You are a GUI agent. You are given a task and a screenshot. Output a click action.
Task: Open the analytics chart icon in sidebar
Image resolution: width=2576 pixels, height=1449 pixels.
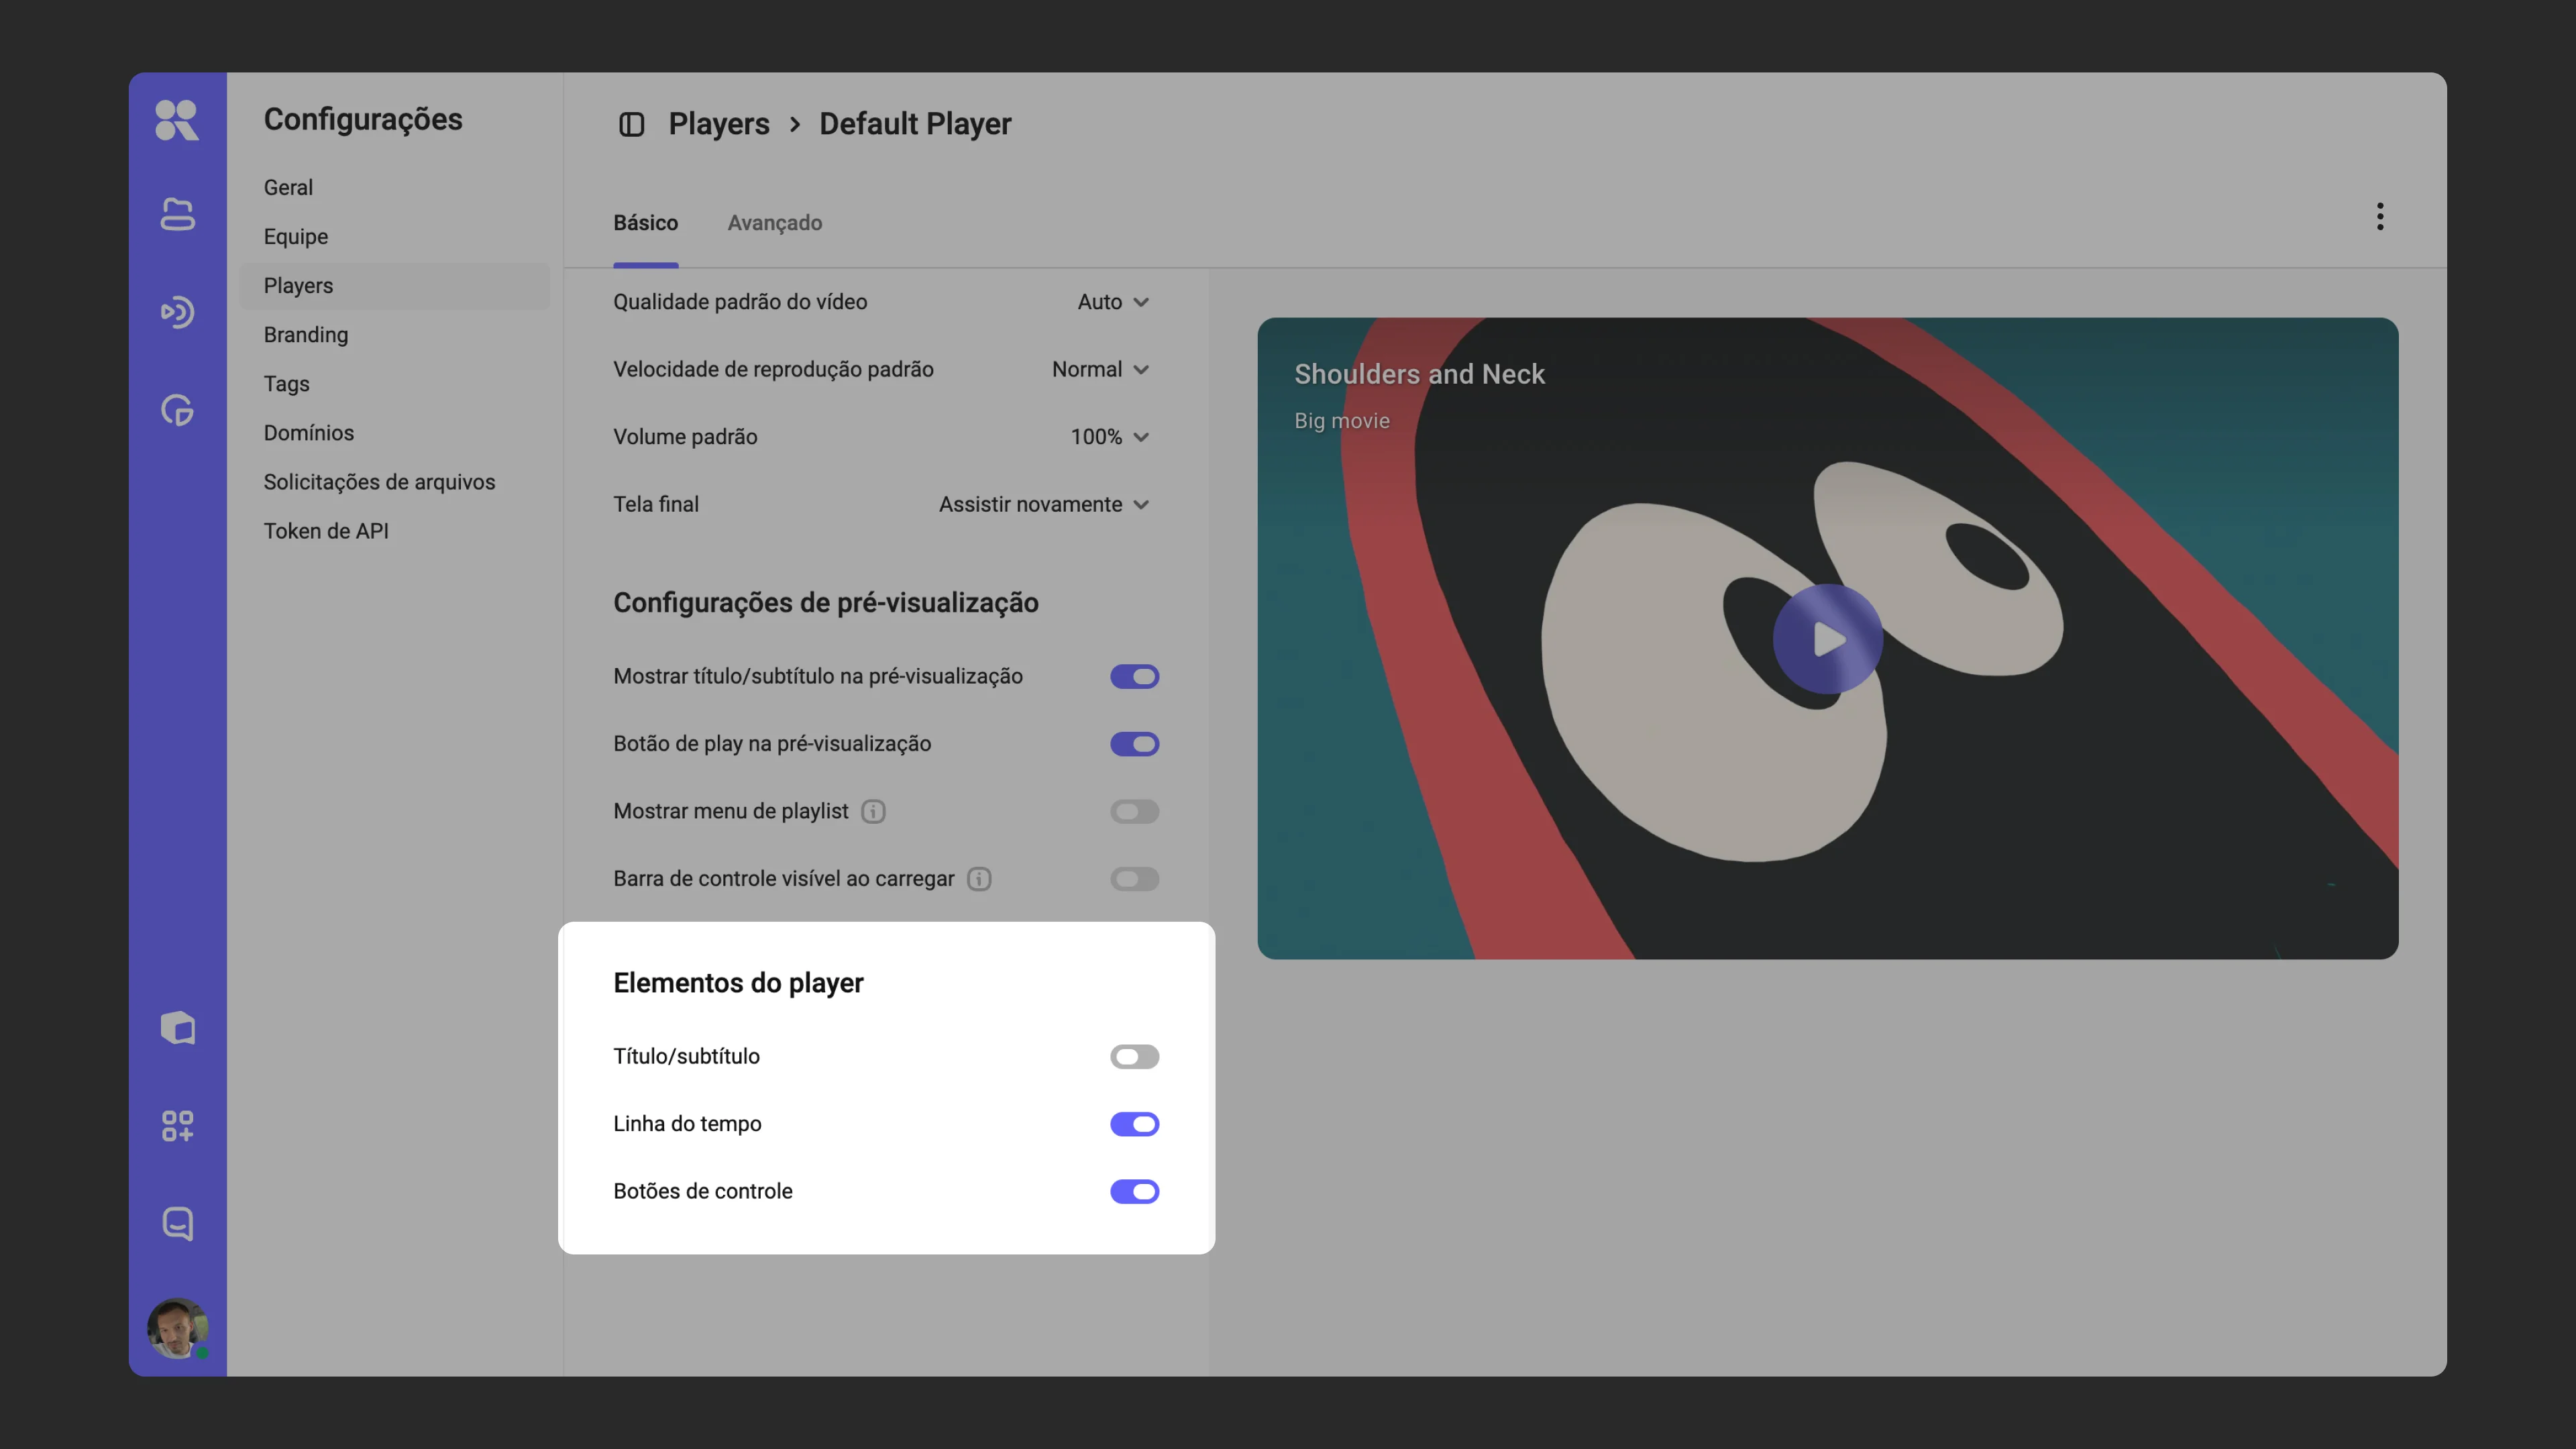tap(177, 410)
